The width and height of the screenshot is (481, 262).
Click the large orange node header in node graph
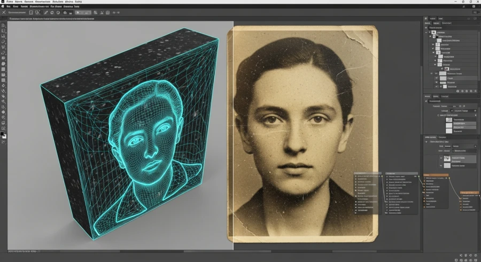(436, 175)
